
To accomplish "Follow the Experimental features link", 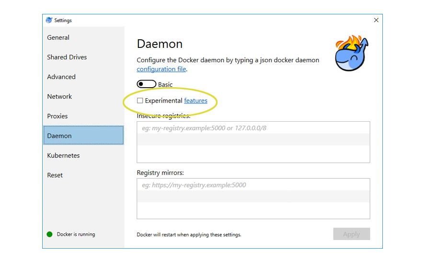I will click(195, 101).
